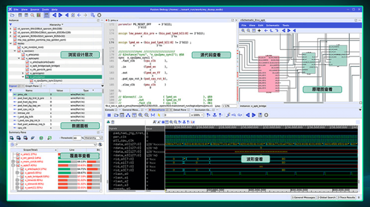Click the 1 General Messages status button

[303, 198]
